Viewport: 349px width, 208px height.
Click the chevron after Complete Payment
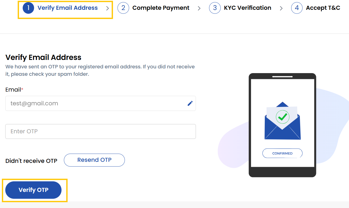pyautogui.click(x=199, y=8)
